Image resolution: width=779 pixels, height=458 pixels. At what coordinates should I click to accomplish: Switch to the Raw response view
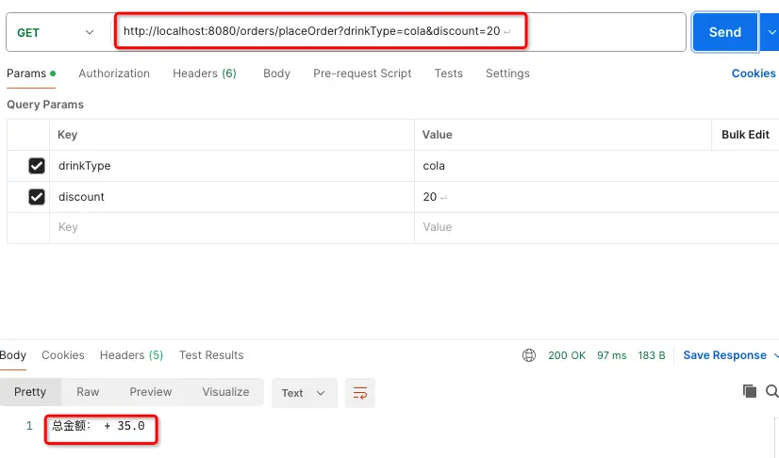click(88, 392)
